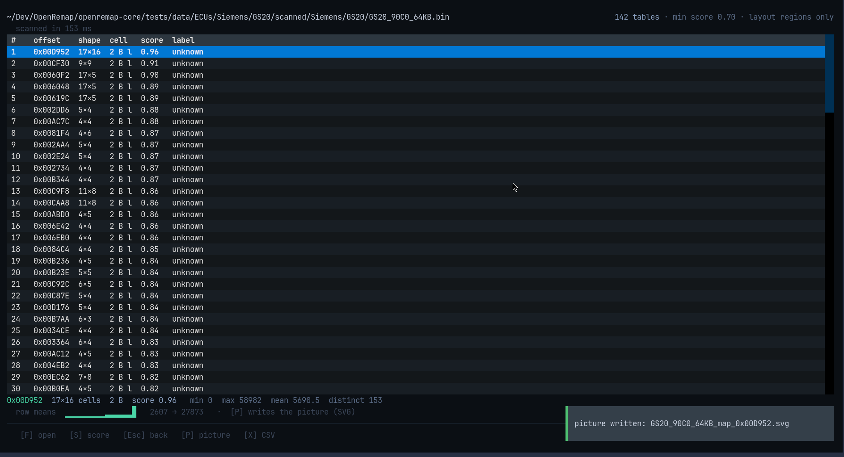
Task: Select the table row at offset 0x00CF30
Action: pyautogui.click(x=416, y=63)
